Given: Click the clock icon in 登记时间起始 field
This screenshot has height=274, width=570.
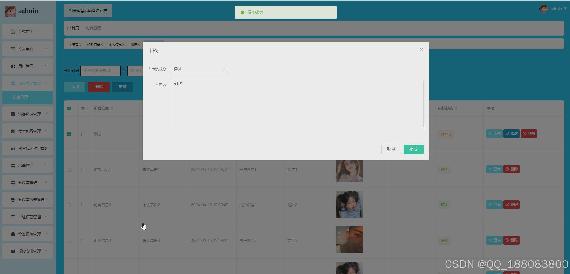Looking at the screenshot, I should tap(85, 71).
